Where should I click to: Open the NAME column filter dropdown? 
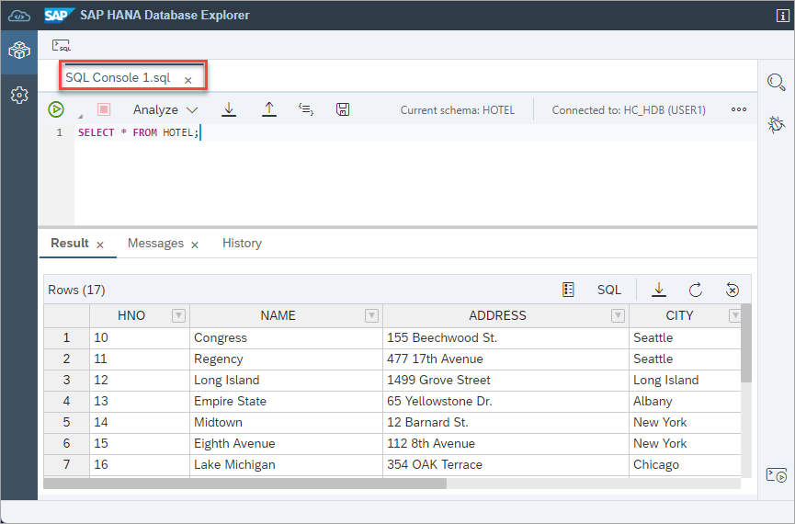click(x=371, y=315)
